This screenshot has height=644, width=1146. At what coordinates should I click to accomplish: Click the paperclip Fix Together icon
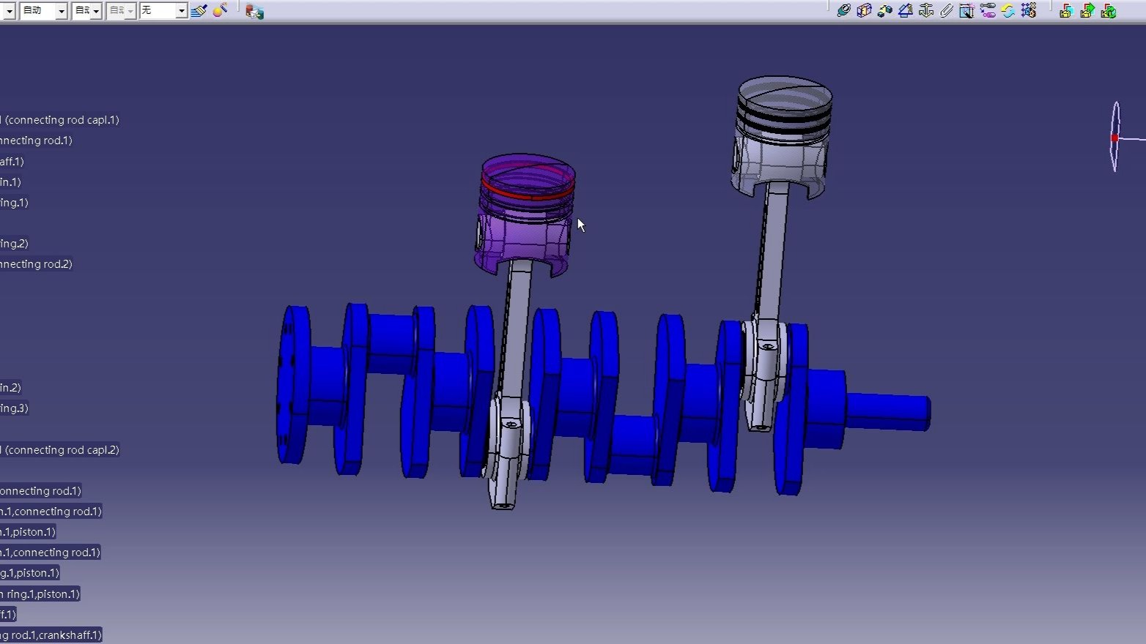pos(947,10)
